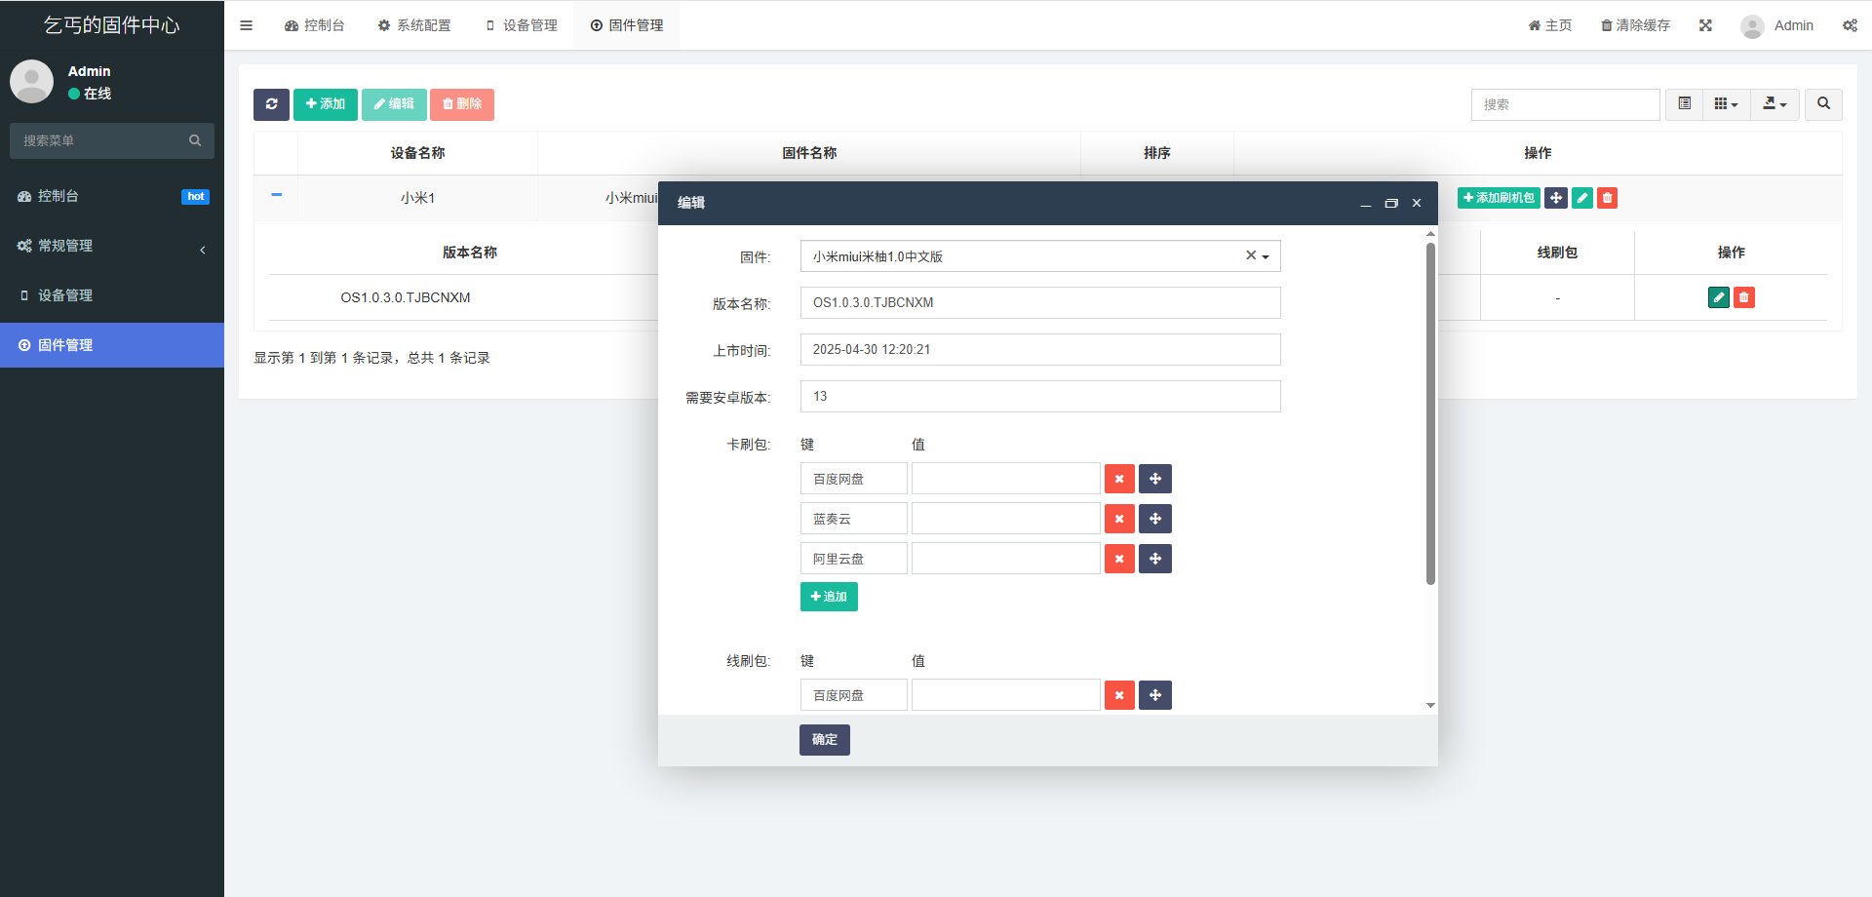This screenshot has width=1872, height=897.
Task: Toggle the sidebar hamburger menu
Action: point(246,25)
